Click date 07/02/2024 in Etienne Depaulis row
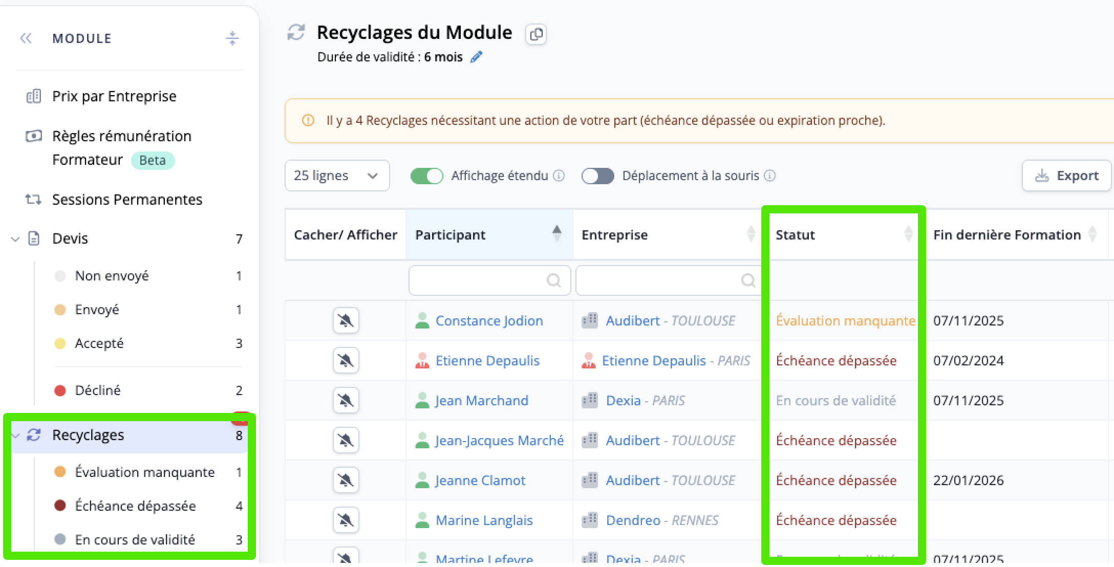This screenshot has width=1114, height=567. (x=968, y=361)
